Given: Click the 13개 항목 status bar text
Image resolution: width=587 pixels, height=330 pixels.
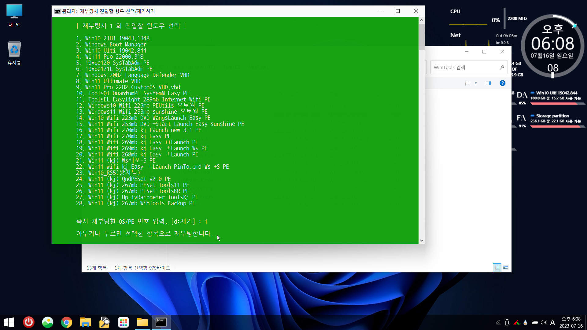Looking at the screenshot, I should (x=97, y=268).
